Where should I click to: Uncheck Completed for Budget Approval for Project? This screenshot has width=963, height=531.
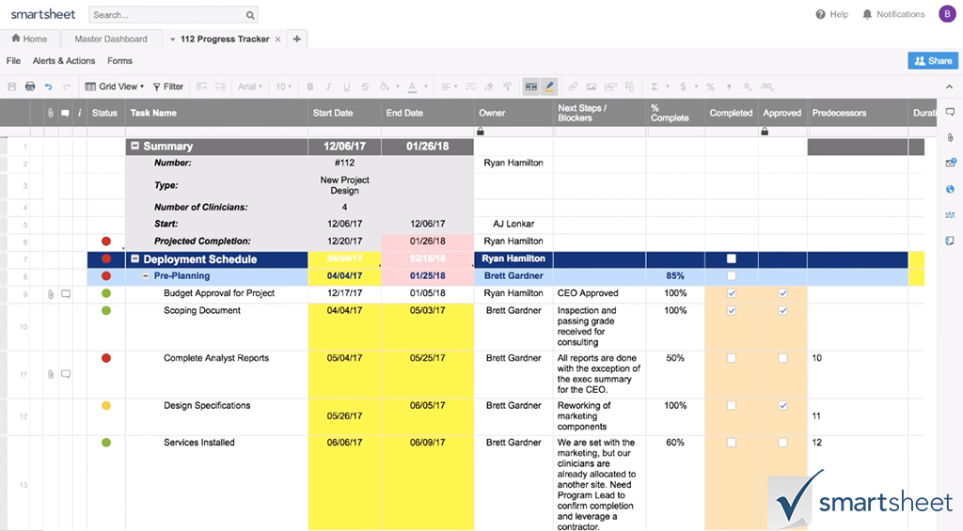pos(732,293)
